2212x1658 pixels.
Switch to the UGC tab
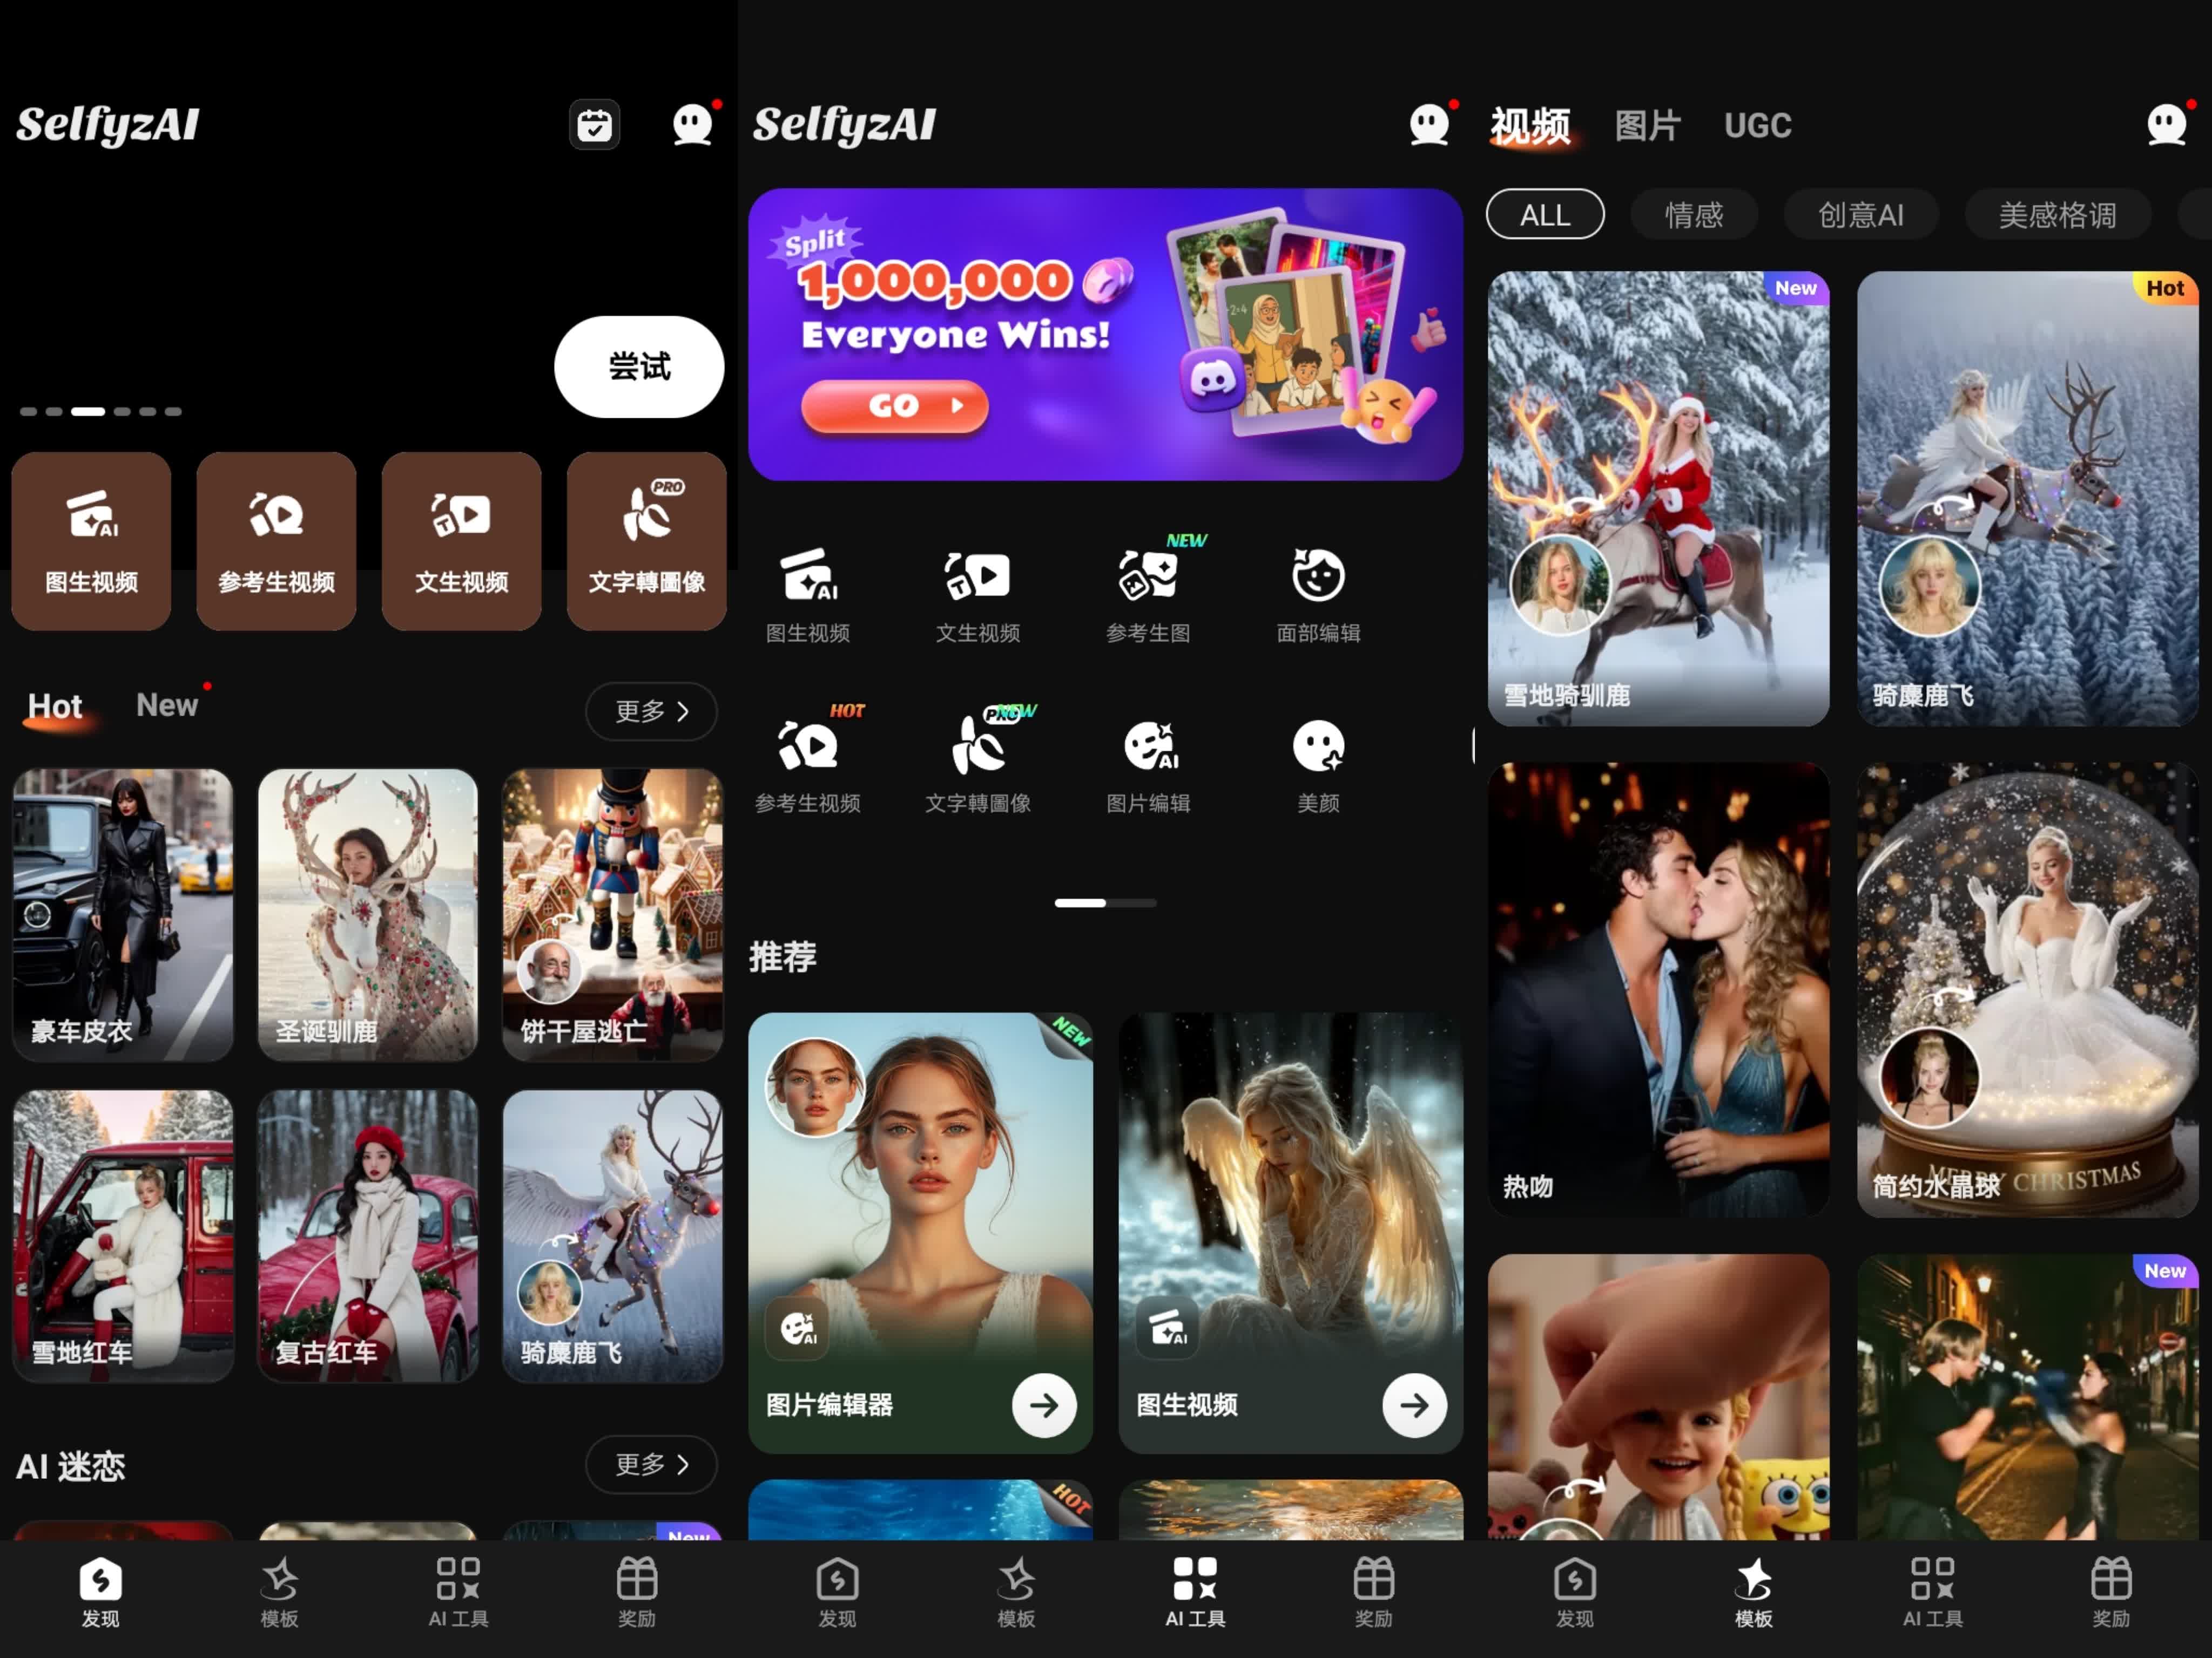(1757, 126)
